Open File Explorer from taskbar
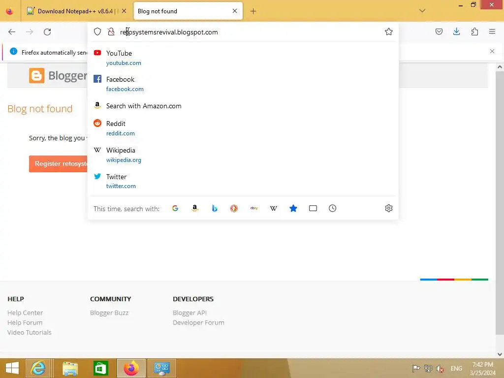The image size is (504, 378). pos(70,368)
